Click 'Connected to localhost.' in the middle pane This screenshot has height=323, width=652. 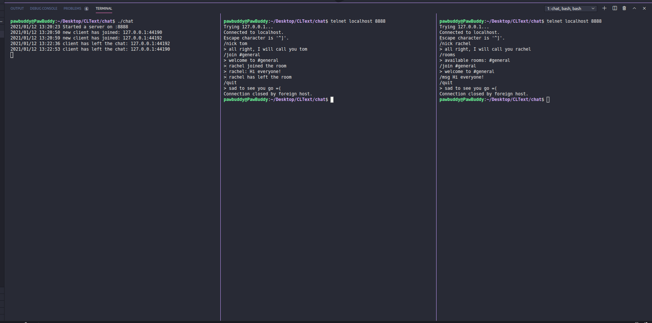pos(253,32)
